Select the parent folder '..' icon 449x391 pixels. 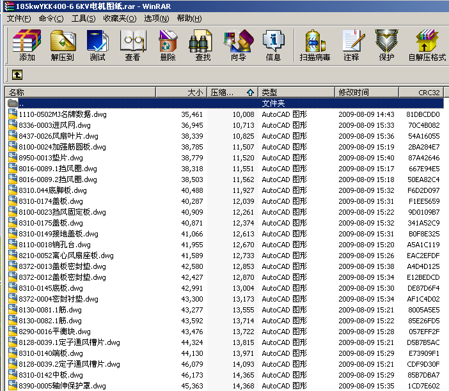[13, 103]
